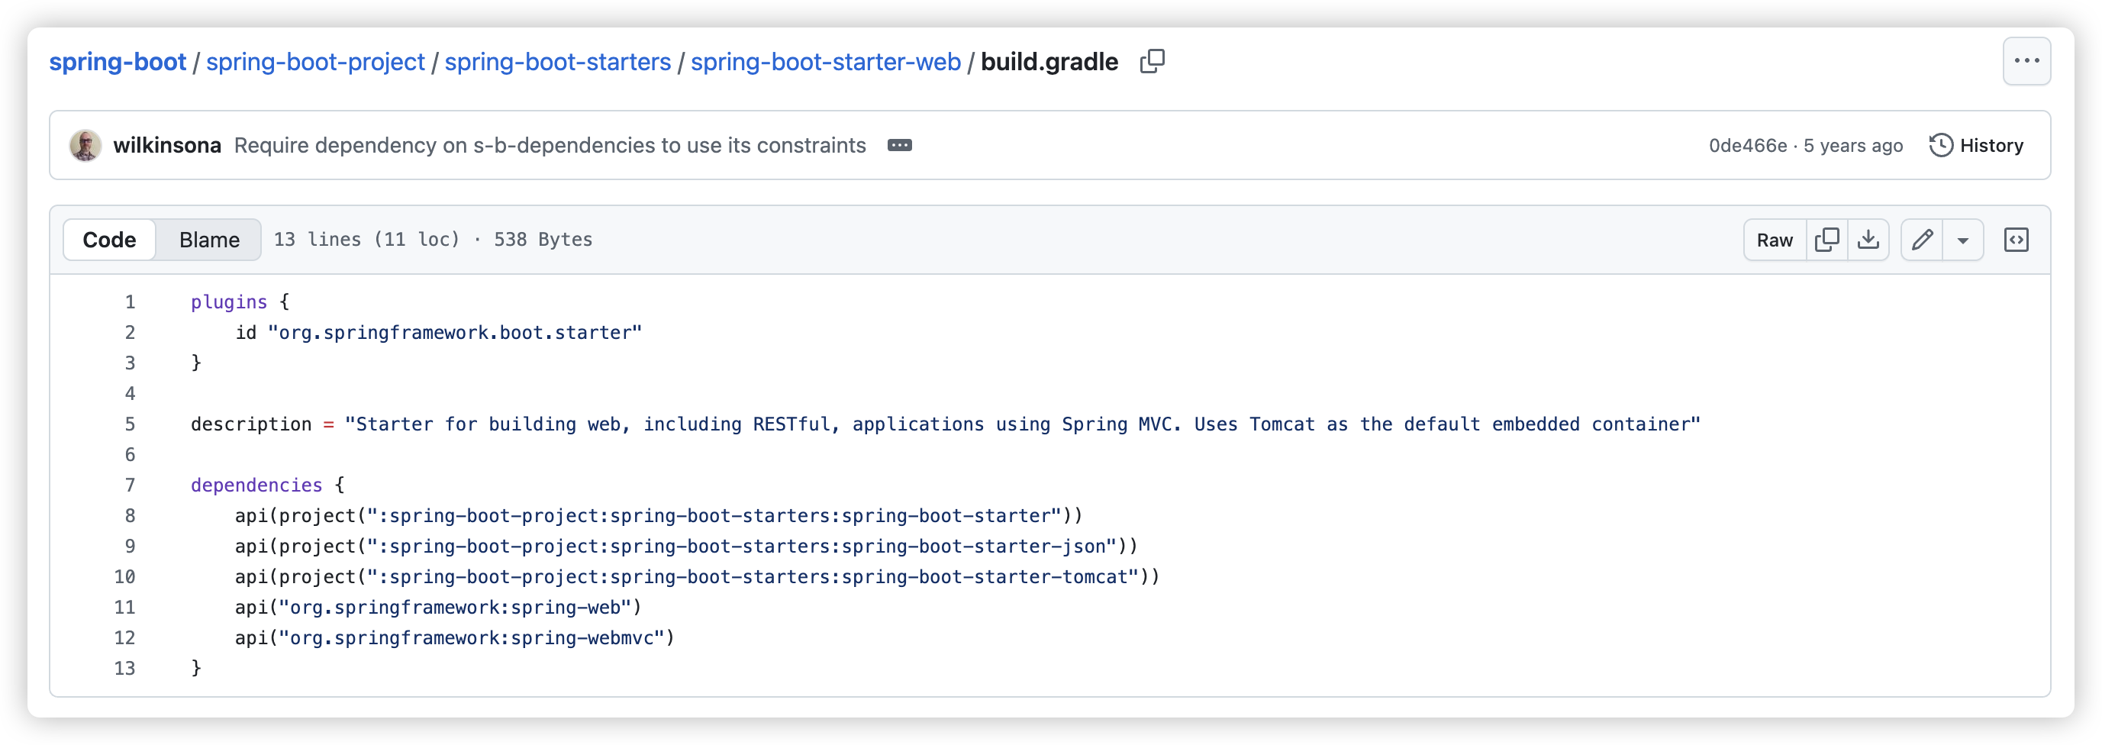Image resolution: width=2102 pixels, height=745 pixels.
Task: Select line number 1
Action: click(130, 302)
